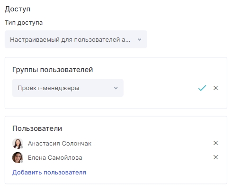Click the Тип доступа label
233x192 pixels.
(24, 23)
